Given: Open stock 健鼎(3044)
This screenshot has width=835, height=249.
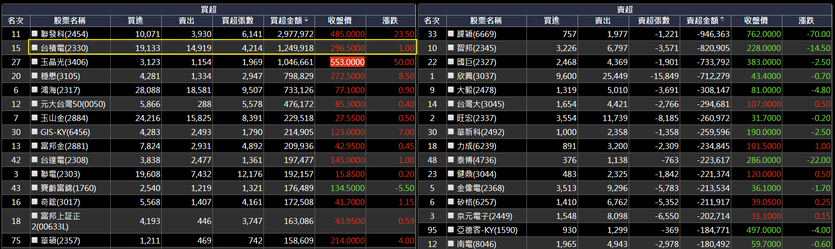Looking at the screenshot, I should 476,174.
